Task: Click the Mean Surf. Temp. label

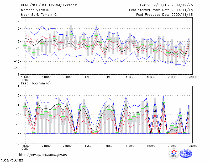Action: pyautogui.click(x=39, y=15)
